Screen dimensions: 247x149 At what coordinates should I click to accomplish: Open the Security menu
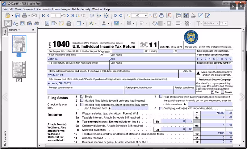[x=86, y=9]
